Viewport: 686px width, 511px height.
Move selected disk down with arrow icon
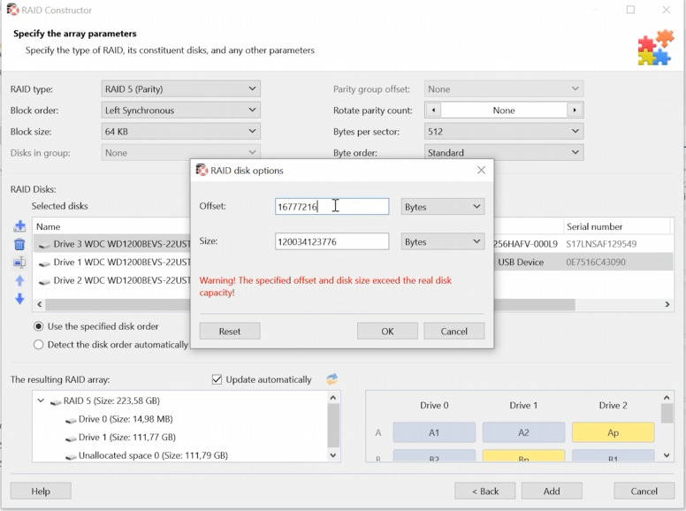[x=19, y=299]
